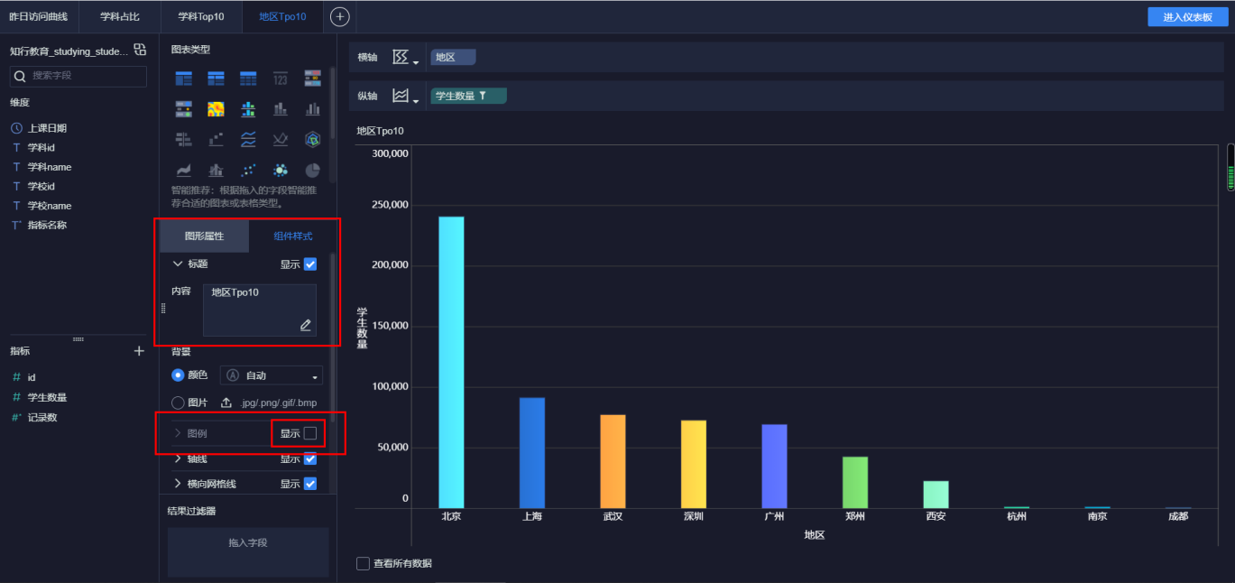This screenshot has height=583, width=1235.
Task: Select the heatmap chart type icon
Action: pos(216,109)
